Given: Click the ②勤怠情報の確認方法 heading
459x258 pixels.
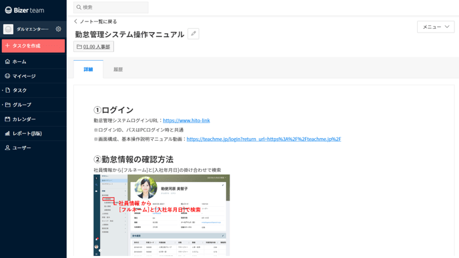Looking at the screenshot, I should coord(133,159).
